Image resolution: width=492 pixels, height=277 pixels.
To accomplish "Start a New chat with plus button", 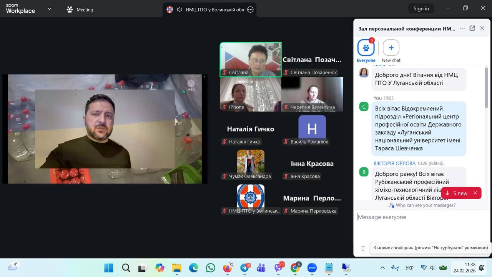I will point(391,48).
